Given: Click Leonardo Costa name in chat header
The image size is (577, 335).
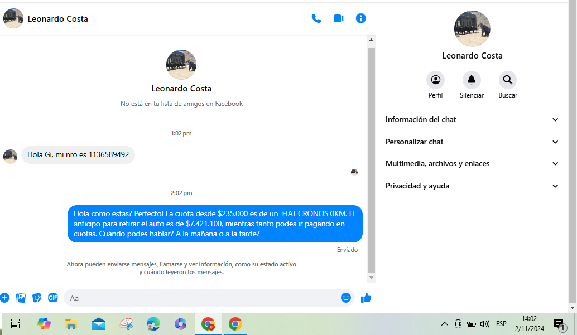Looking at the screenshot, I should (58, 19).
